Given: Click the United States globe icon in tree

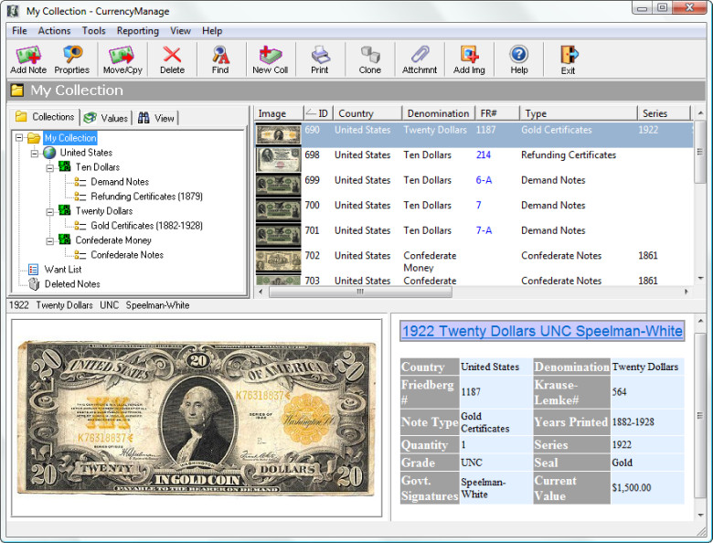Looking at the screenshot, I should tap(49, 153).
